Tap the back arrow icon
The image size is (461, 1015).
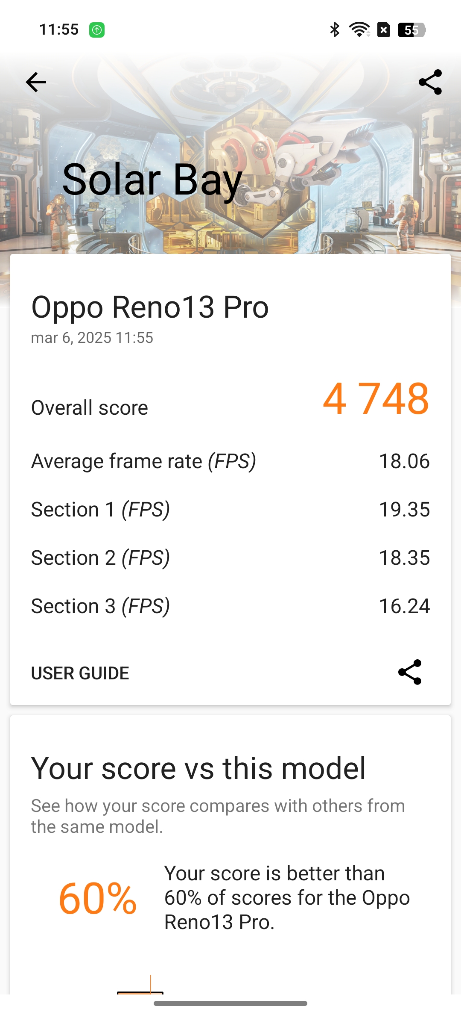point(36,82)
